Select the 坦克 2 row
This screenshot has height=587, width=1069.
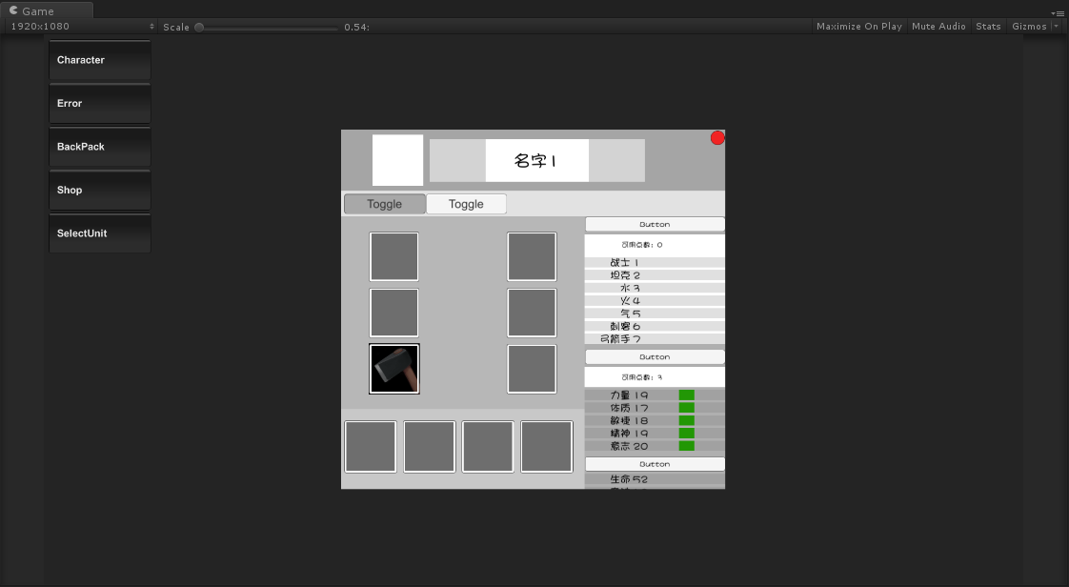point(655,275)
